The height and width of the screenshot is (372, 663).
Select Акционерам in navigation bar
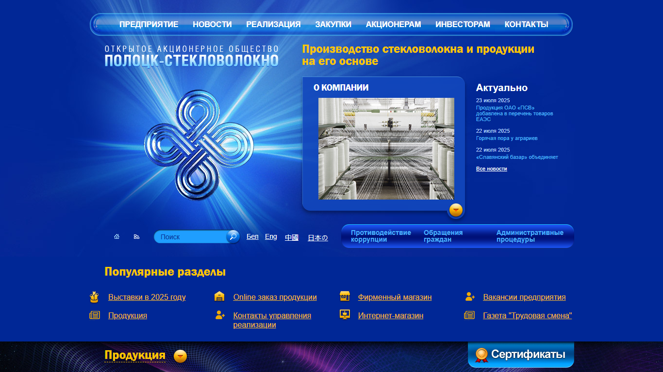pos(393,24)
